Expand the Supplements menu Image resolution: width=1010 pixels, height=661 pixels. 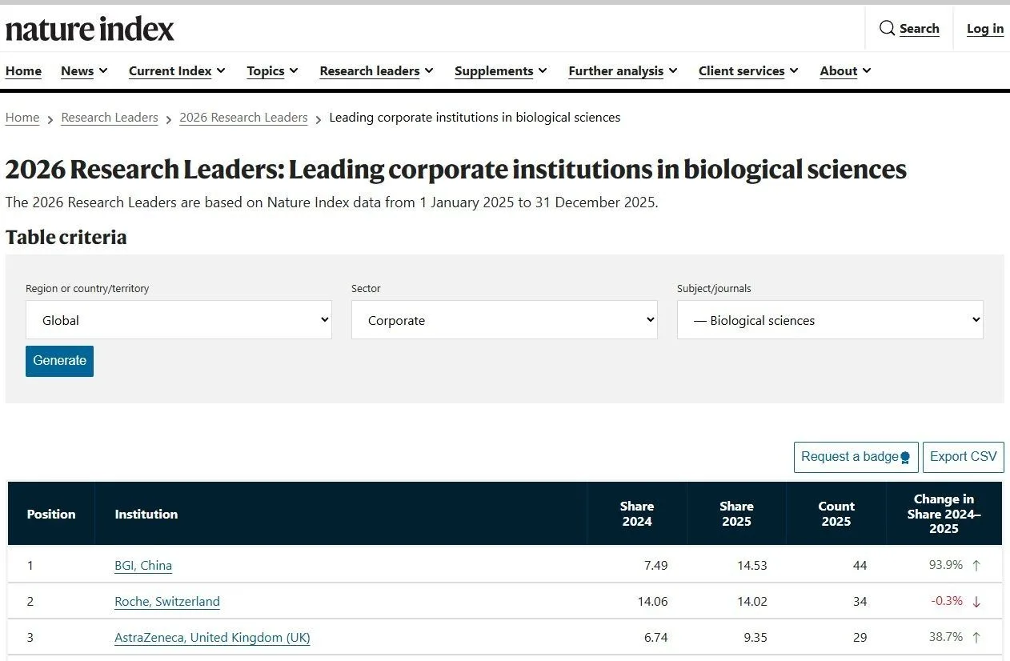(x=501, y=70)
